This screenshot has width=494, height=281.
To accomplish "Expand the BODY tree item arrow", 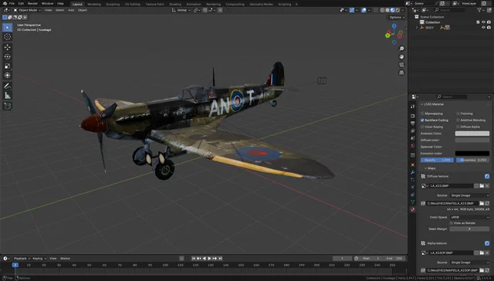I will pos(417,28).
